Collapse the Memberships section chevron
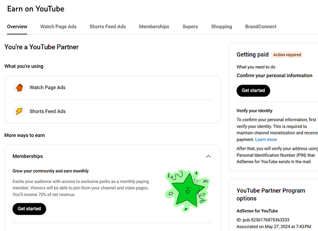Image resolution: width=318 pixels, height=231 pixels. [208, 157]
